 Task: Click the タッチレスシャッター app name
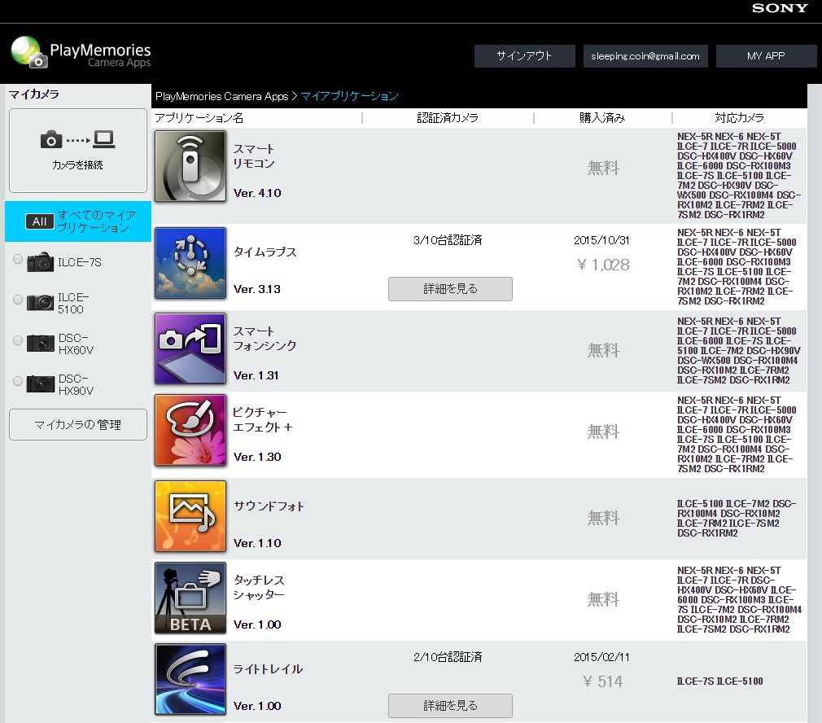[x=259, y=588]
